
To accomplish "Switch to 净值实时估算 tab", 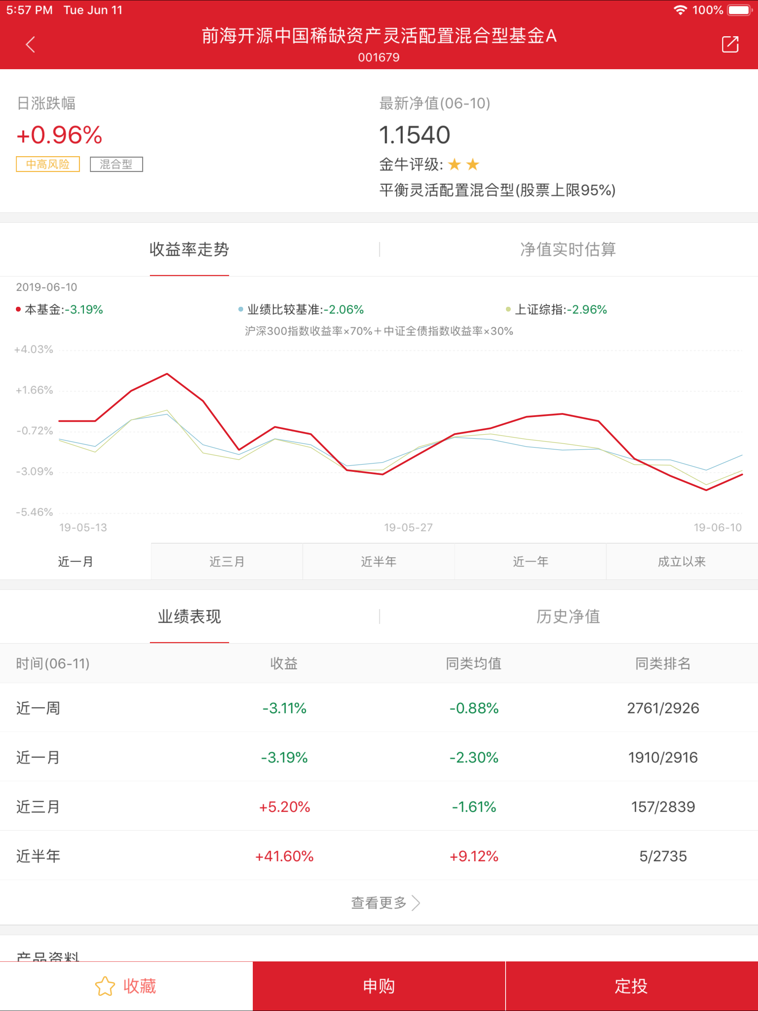I will tap(568, 249).
